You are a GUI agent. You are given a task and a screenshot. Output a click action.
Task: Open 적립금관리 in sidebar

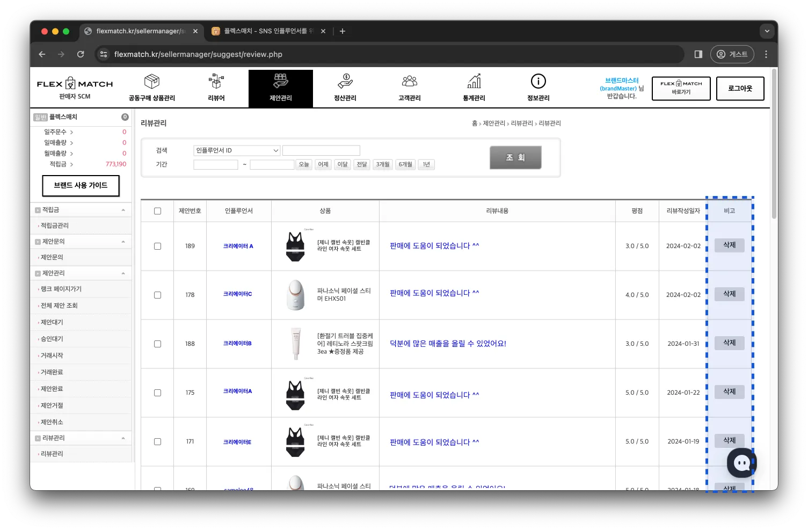(x=55, y=226)
